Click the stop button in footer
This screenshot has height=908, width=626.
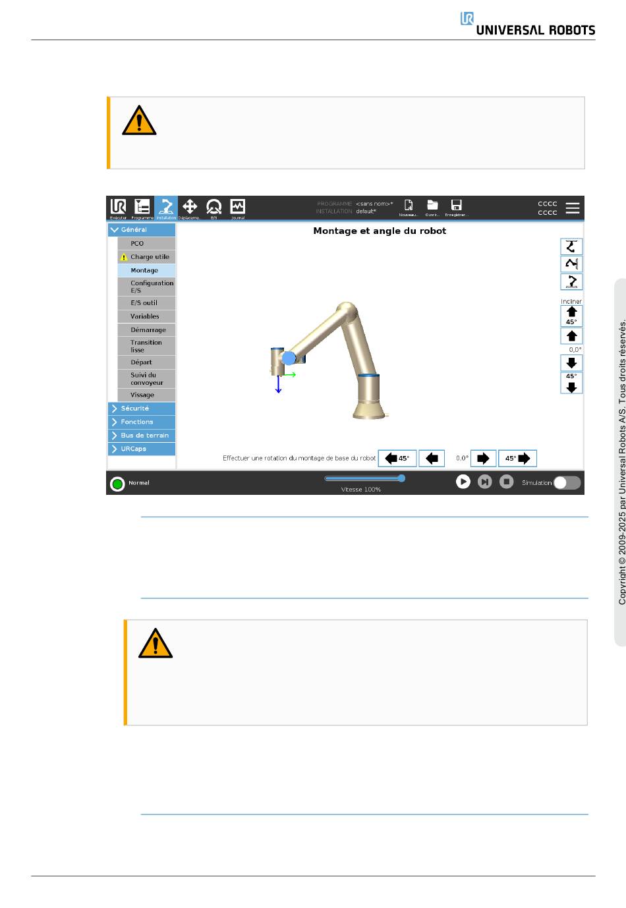pyautogui.click(x=506, y=482)
